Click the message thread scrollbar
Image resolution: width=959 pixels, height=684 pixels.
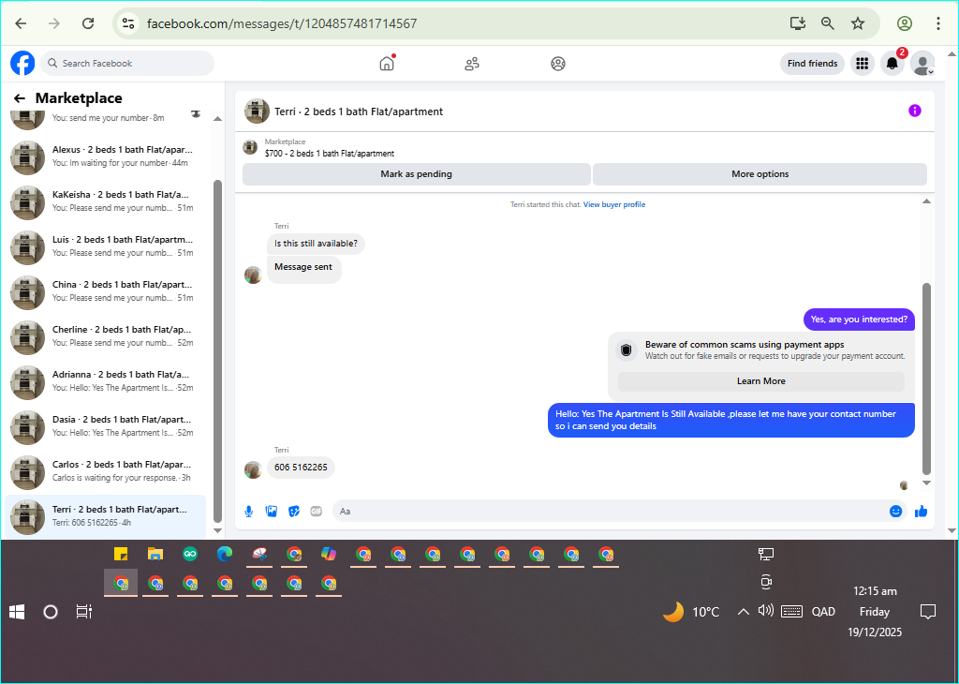[926, 379]
